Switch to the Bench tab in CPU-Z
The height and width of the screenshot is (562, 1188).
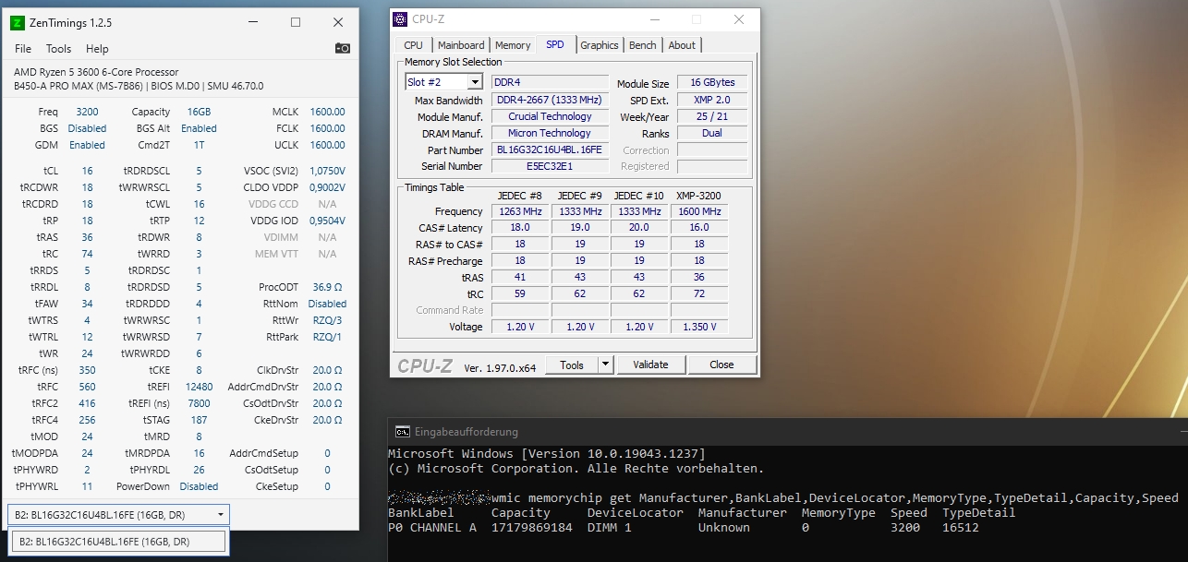click(x=643, y=45)
